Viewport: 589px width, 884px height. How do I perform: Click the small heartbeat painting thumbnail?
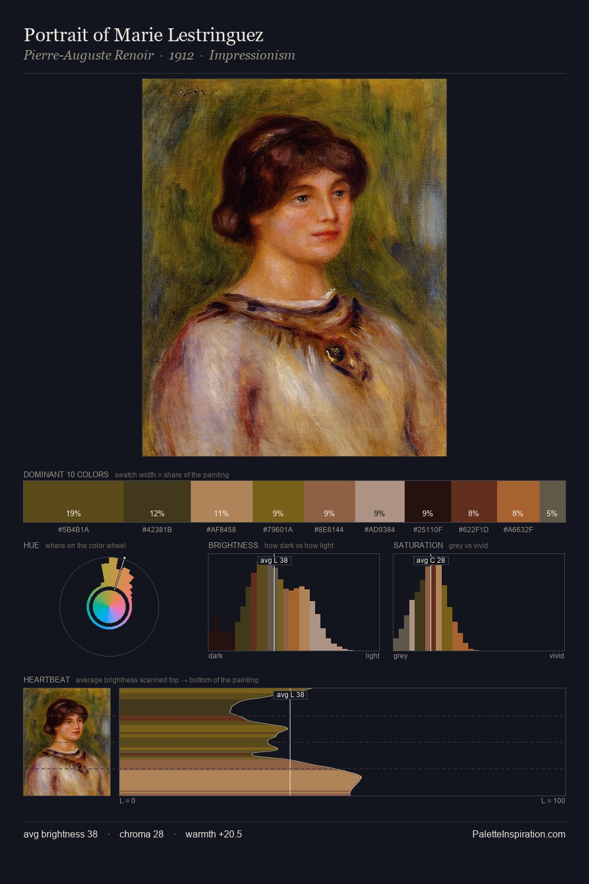click(67, 742)
